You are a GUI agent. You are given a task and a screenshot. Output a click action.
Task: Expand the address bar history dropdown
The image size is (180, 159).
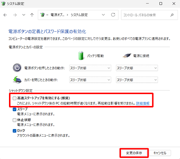pos(103,15)
